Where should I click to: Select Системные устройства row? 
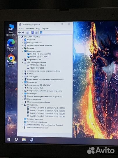(x=37, y=122)
